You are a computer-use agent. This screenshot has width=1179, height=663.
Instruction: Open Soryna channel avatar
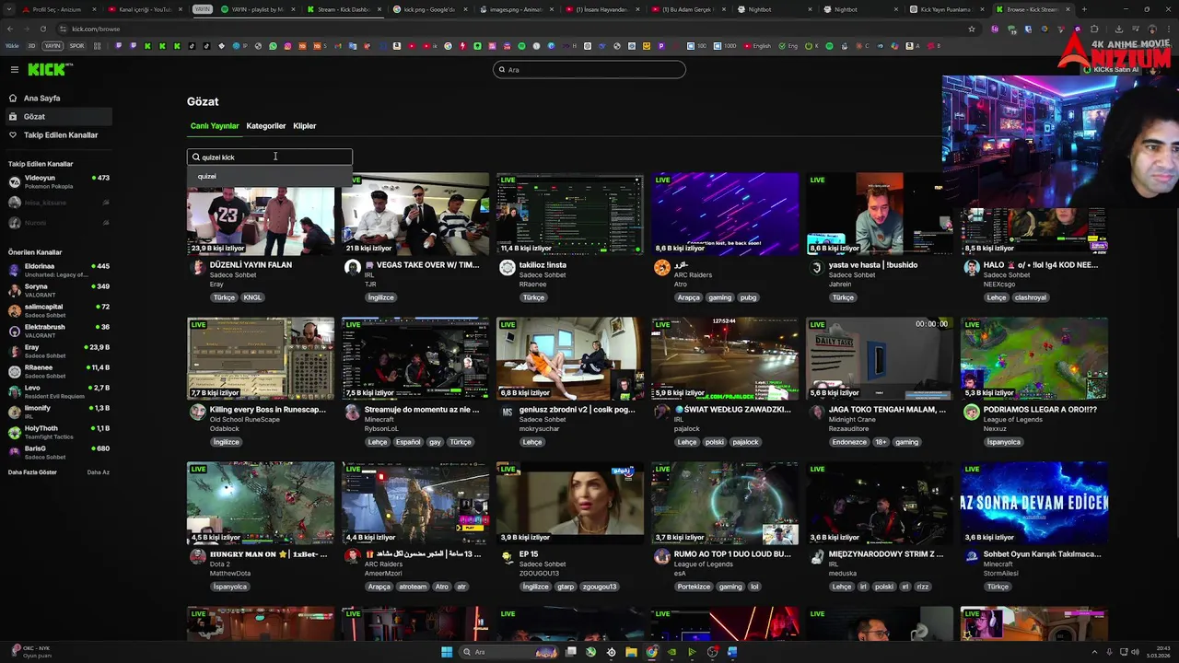(14, 290)
